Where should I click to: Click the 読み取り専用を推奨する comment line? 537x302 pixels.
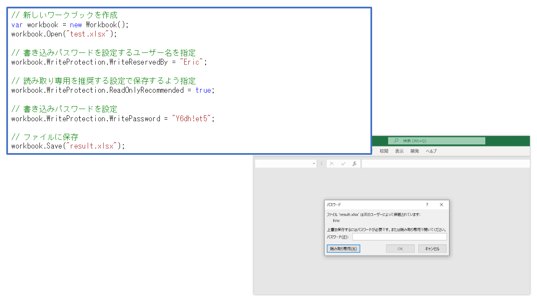[104, 81]
